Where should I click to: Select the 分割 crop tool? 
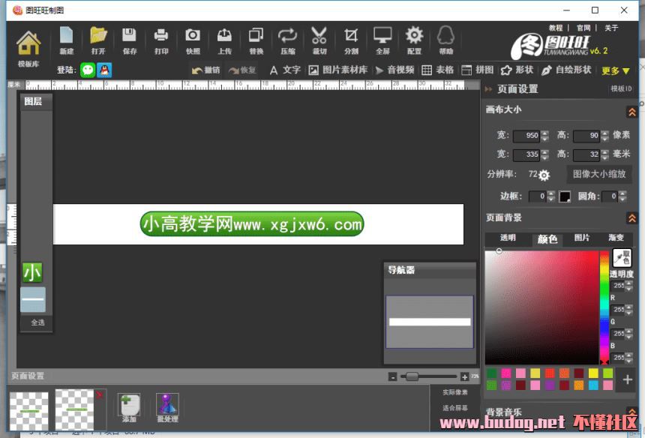point(351,40)
